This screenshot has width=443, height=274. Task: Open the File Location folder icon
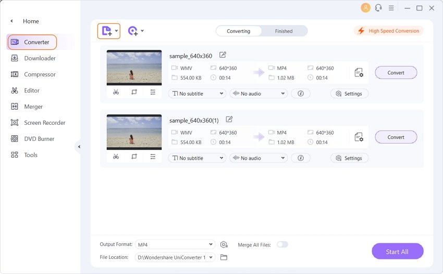[x=224, y=257]
